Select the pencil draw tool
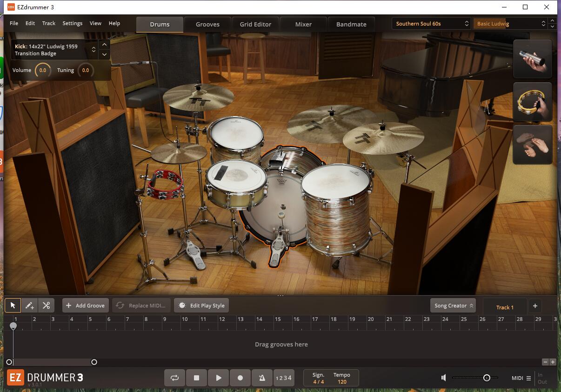Image resolution: width=561 pixels, height=392 pixels. tap(29, 305)
